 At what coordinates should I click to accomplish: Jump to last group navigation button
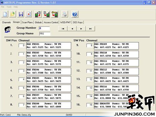point(90,29)
